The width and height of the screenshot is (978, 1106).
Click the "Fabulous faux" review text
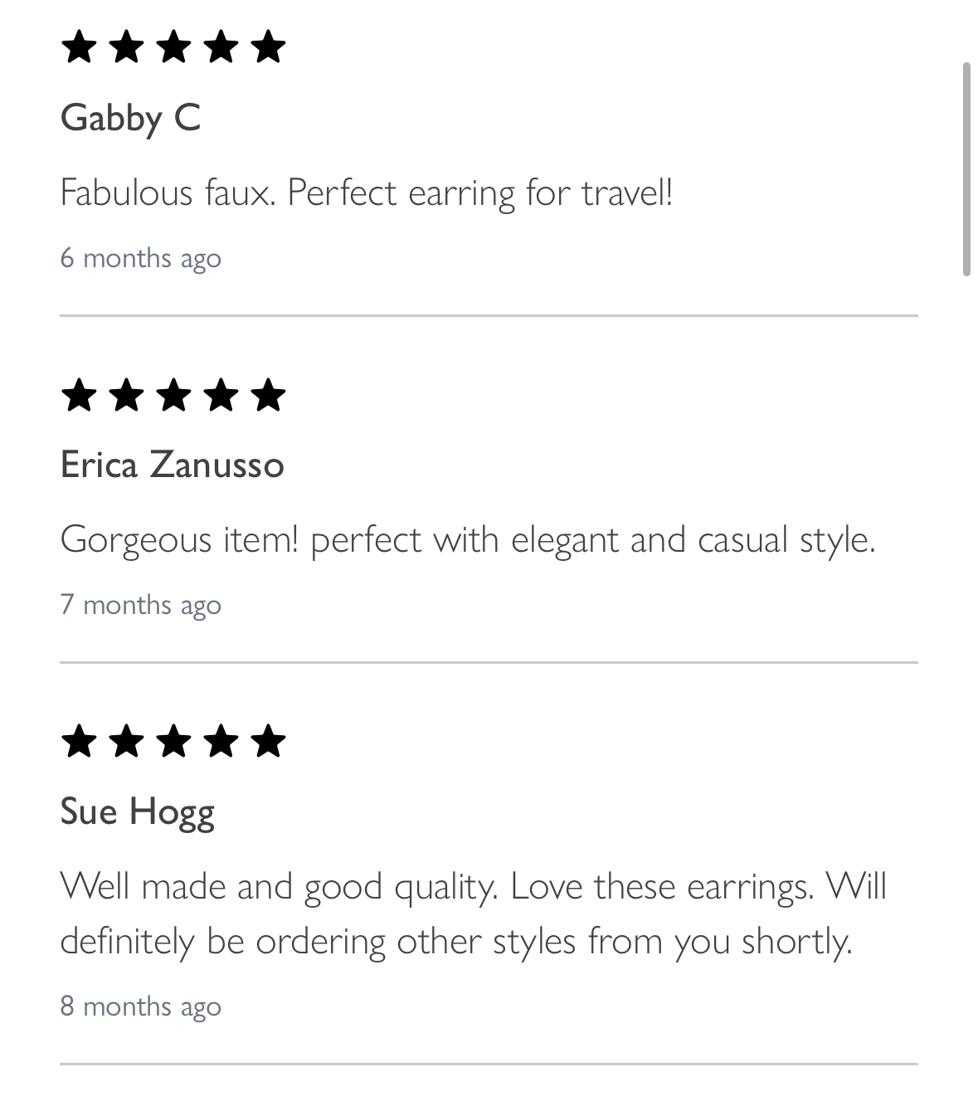click(x=366, y=193)
